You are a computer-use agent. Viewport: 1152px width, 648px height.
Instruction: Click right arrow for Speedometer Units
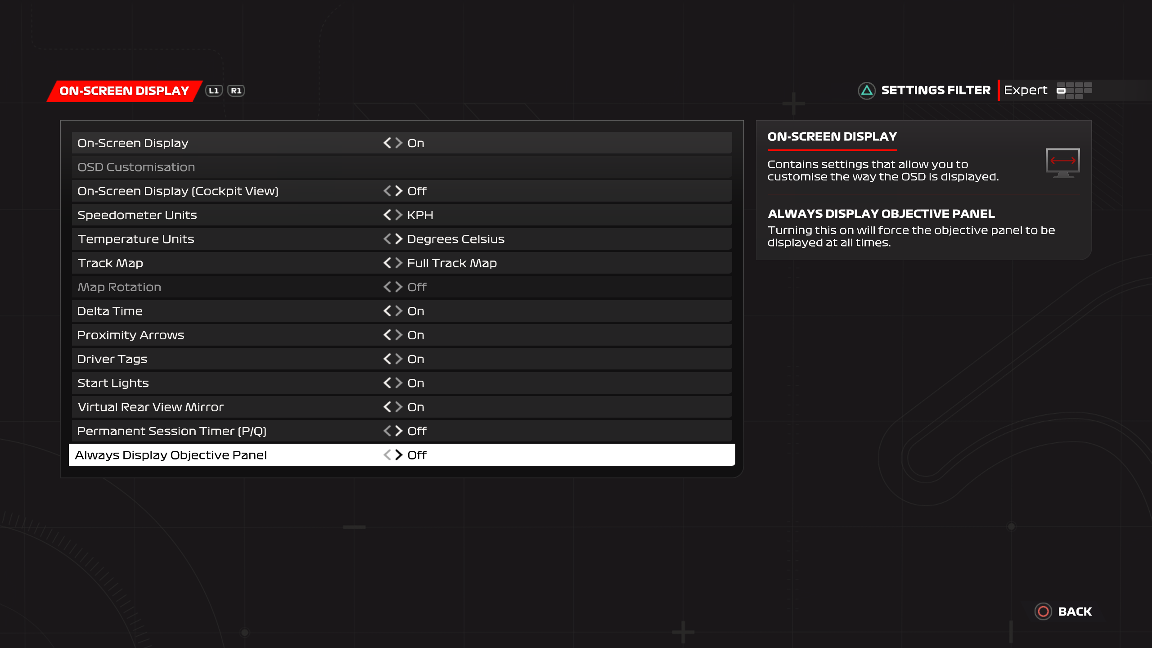(x=399, y=215)
